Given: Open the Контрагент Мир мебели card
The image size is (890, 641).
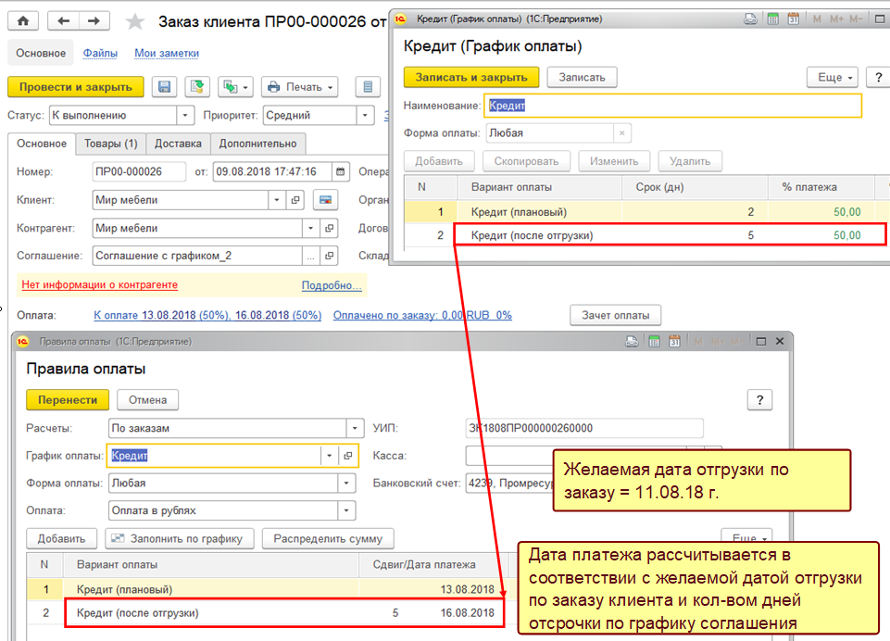Looking at the screenshot, I should tap(329, 228).
